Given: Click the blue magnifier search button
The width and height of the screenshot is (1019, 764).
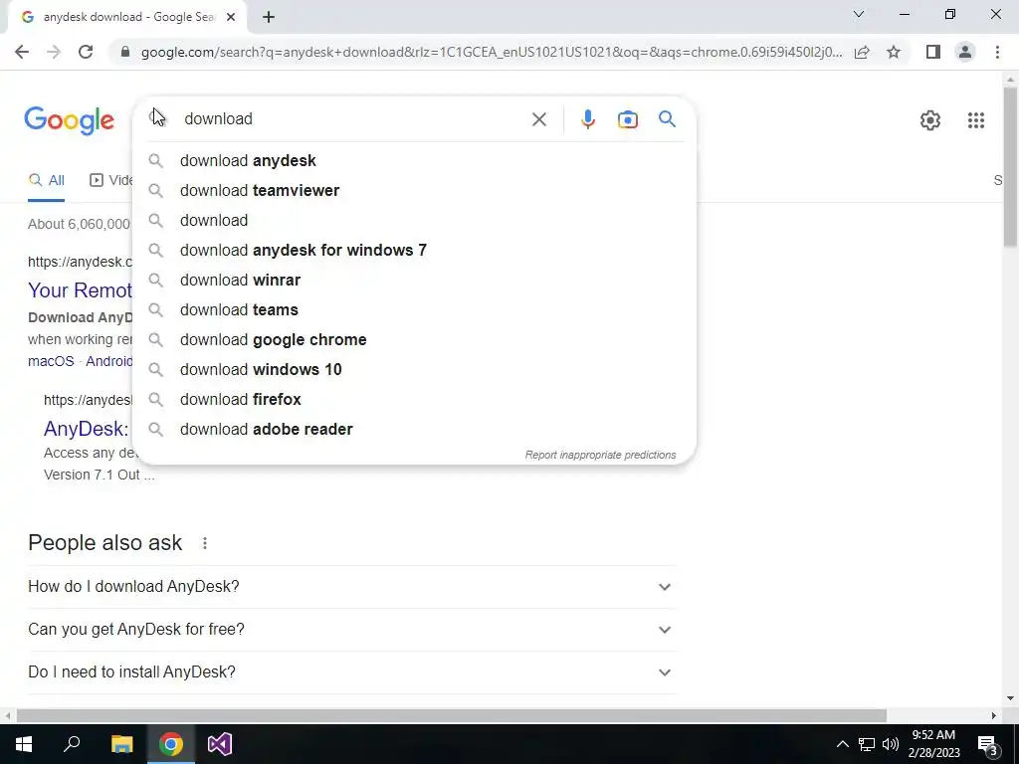Looking at the screenshot, I should point(667,119).
